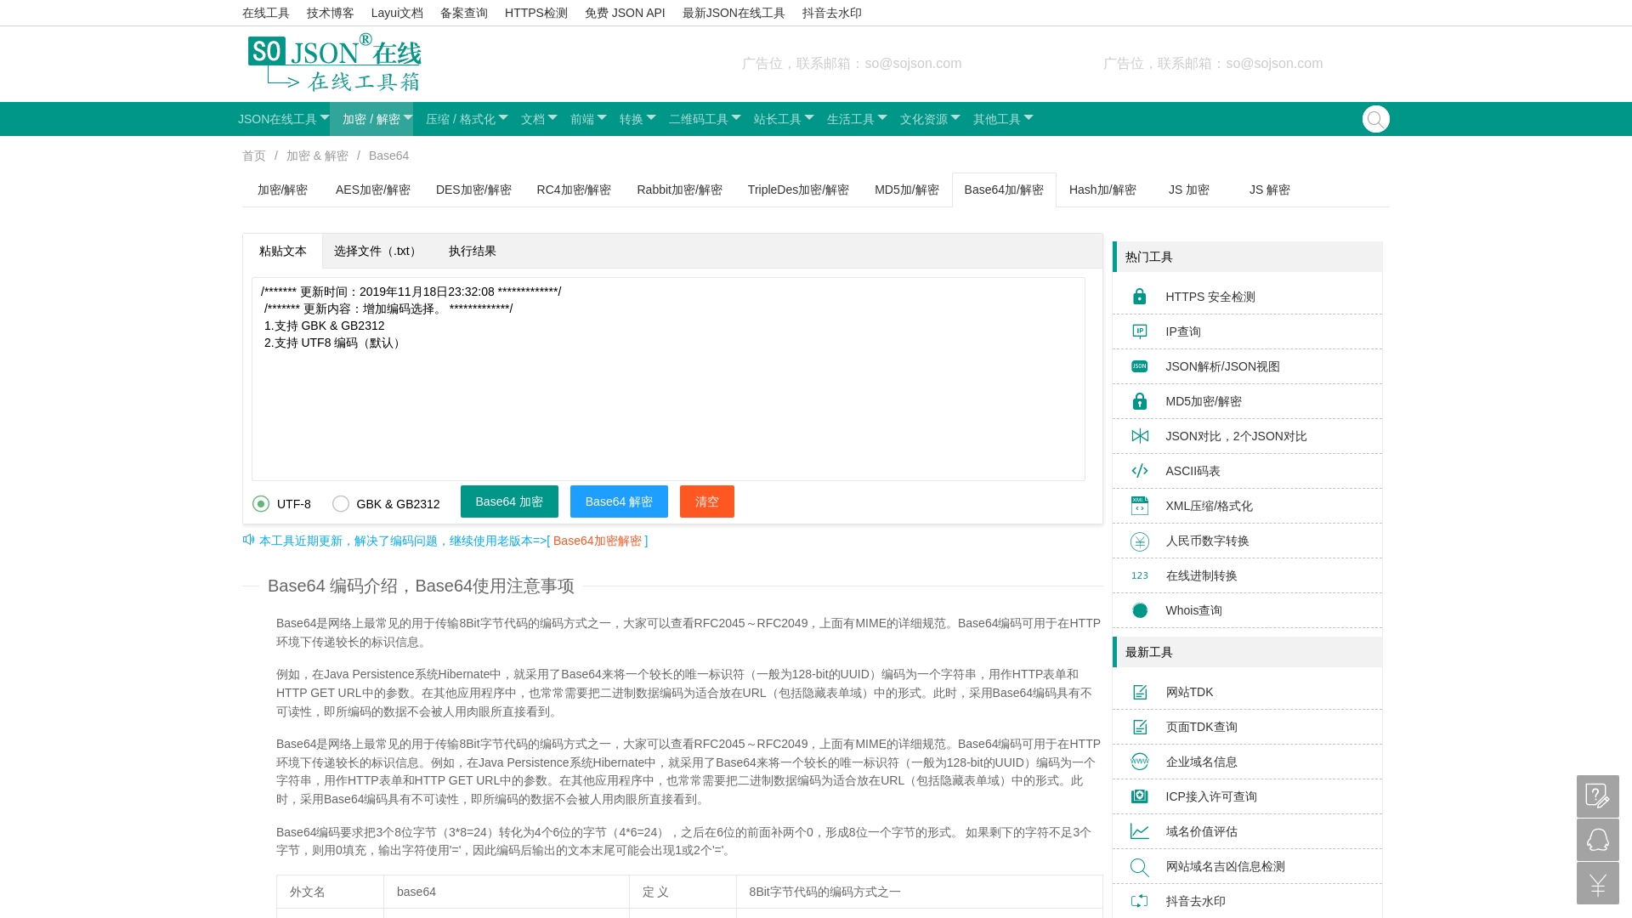This screenshot has width=1632, height=918.
Task: Select the UTF-8 encoding radio button
Action: [261, 504]
